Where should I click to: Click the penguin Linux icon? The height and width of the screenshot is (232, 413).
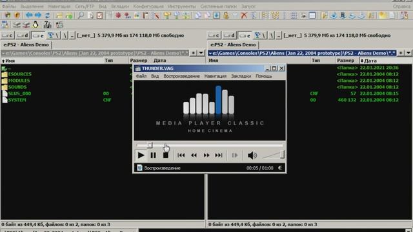tap(35, 24)
